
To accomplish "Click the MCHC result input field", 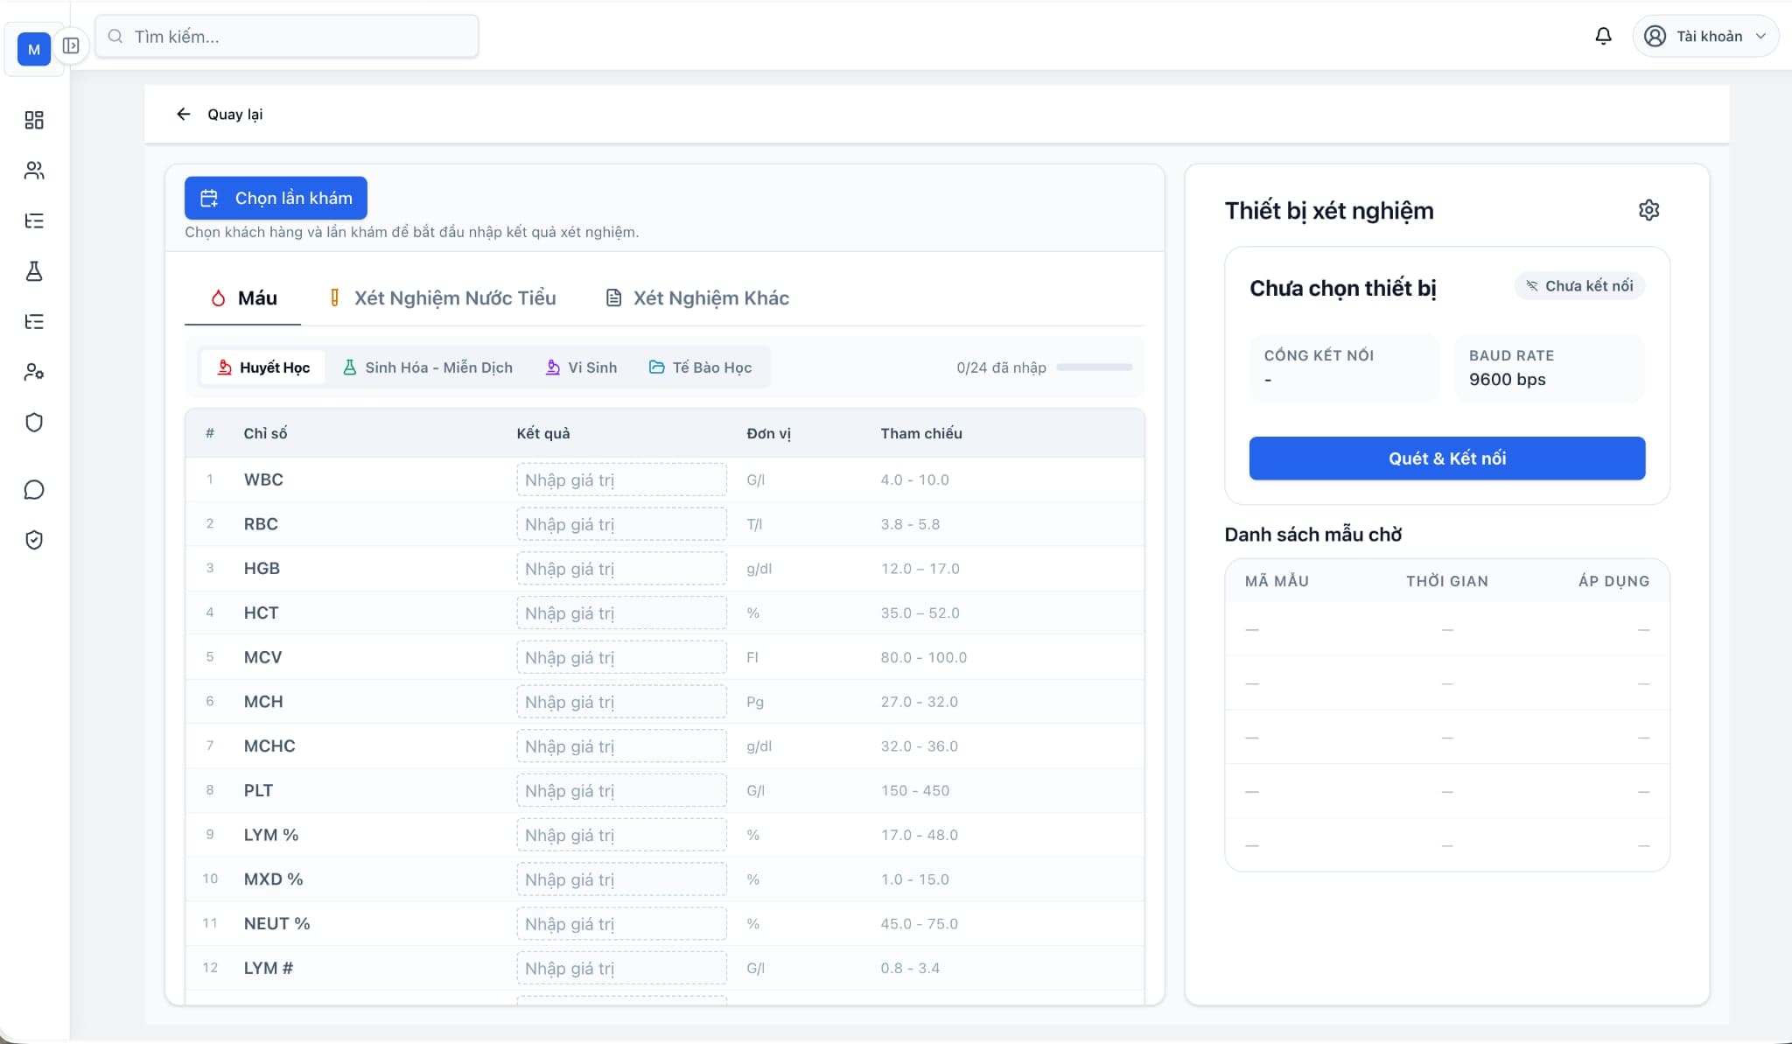I will pyautogui.click(x=621, y=746).
